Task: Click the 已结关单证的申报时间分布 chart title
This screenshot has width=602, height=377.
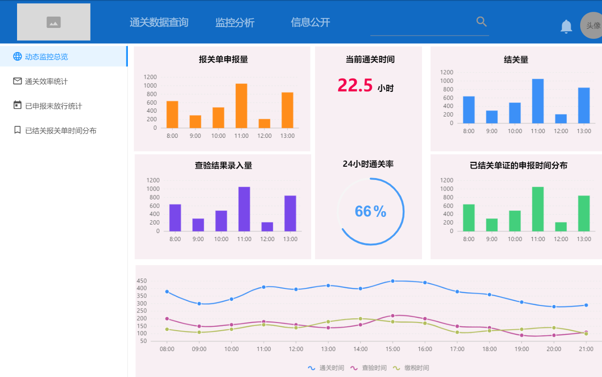Action: pyautogui.click(x=519, y=165)
